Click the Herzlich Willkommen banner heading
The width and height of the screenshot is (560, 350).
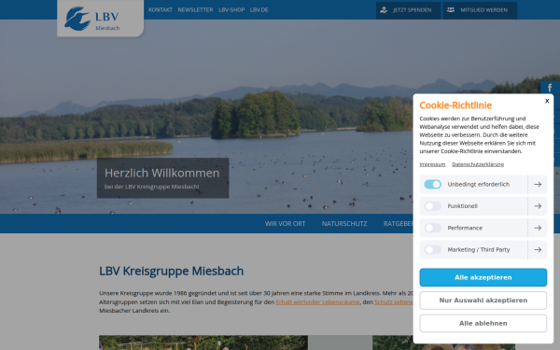(161, 173)
